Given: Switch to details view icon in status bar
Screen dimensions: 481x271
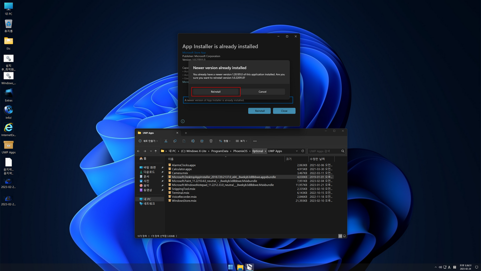Looking at the screenshot, I should [340, 236].
